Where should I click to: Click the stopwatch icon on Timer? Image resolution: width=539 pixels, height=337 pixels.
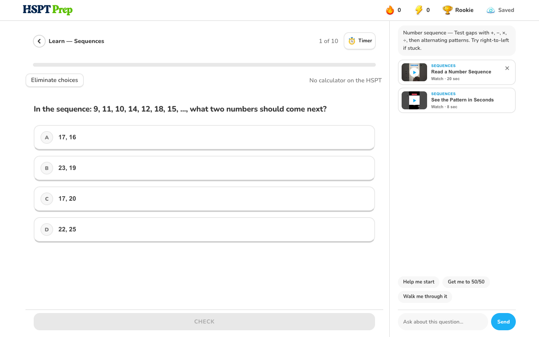[x=352, y=41]
